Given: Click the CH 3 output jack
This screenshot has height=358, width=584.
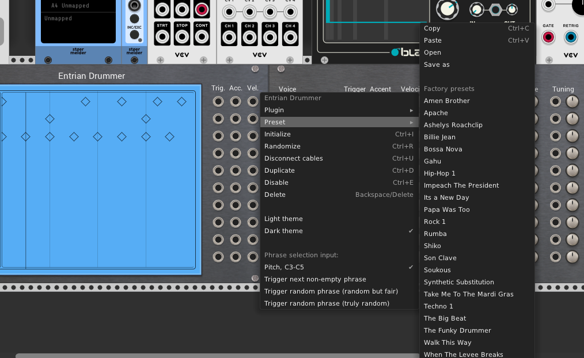Looking at the screenshot, I should (x=270, y=37).
